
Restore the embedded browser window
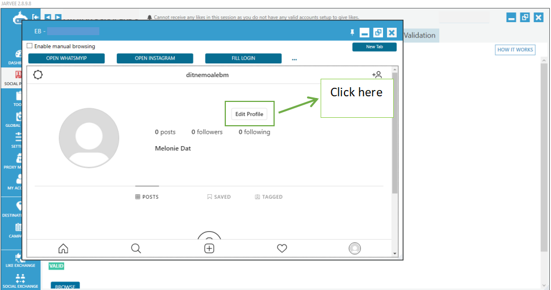(x=378, y=33)
